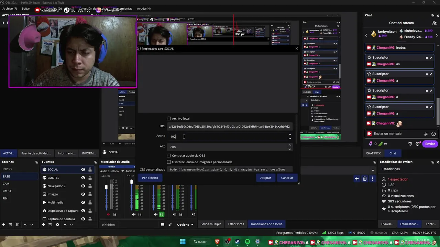The width and height of the screenshot is (440, 247).
Task: Open audio mixer advanced properties gears icon
Action: (x=170, y=225)
